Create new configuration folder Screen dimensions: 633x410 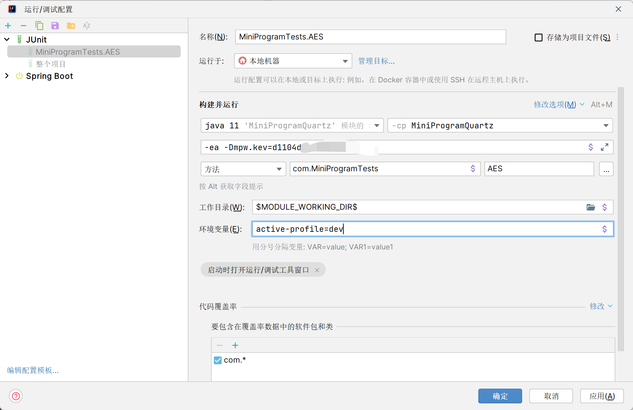coord(71,26)
